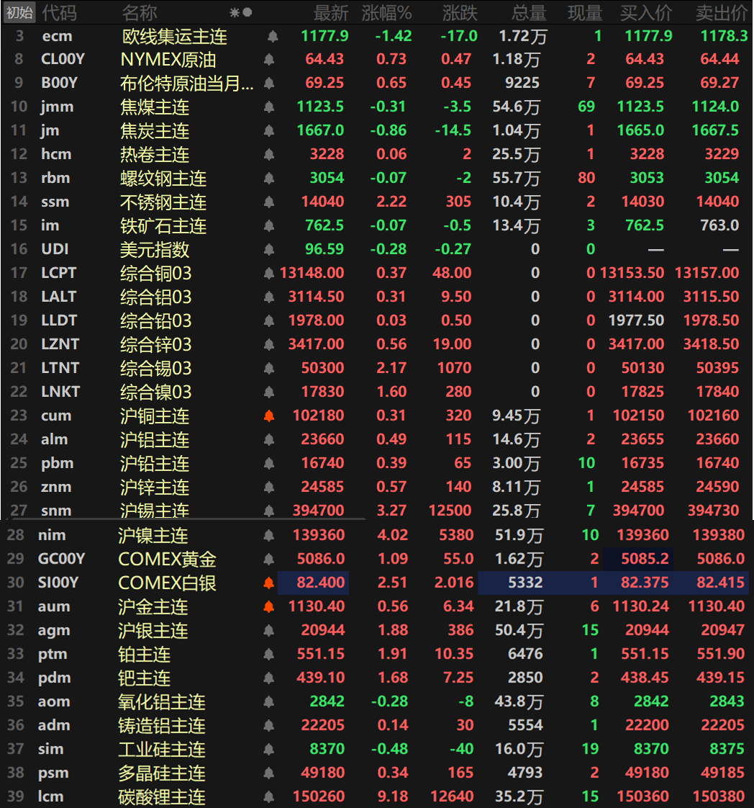The width and height of the screenshot is (754, 808).
Task: Open the 沪锡主连 contract name
Action: point(155,511)
